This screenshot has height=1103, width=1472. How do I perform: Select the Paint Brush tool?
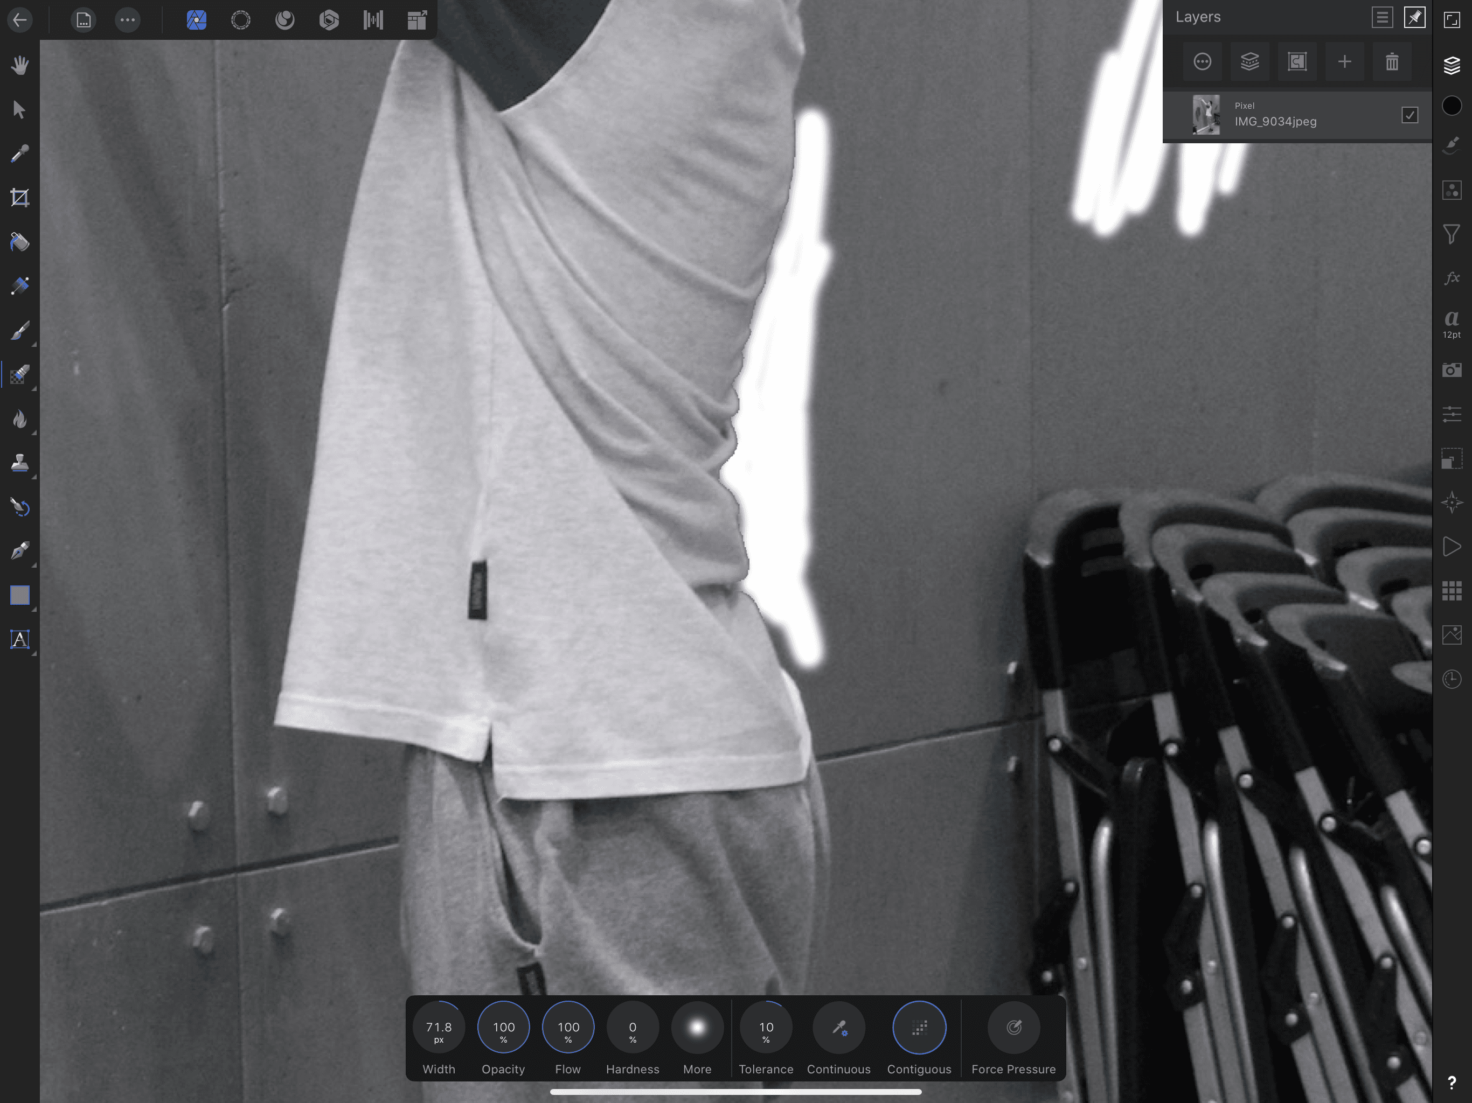click(20, 331)
